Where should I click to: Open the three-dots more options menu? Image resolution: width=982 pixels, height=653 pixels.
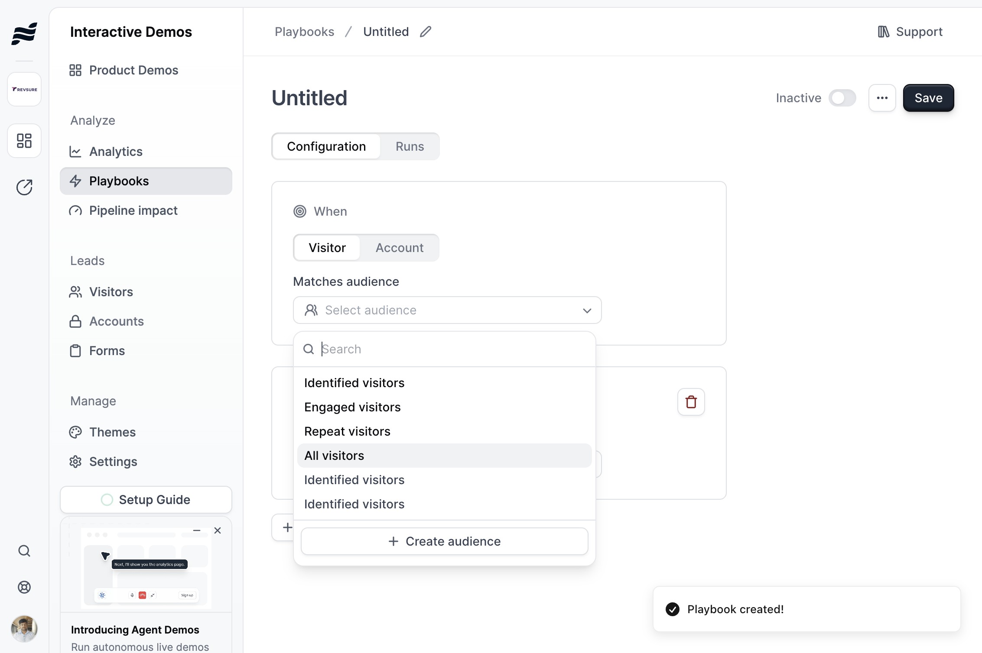coord(882,98)
